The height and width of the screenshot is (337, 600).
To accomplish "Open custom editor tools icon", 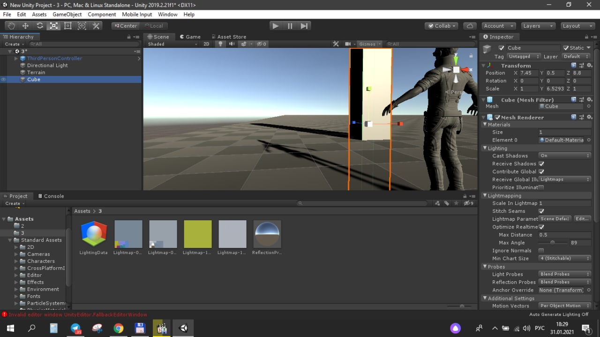I will tap(96, 26).
